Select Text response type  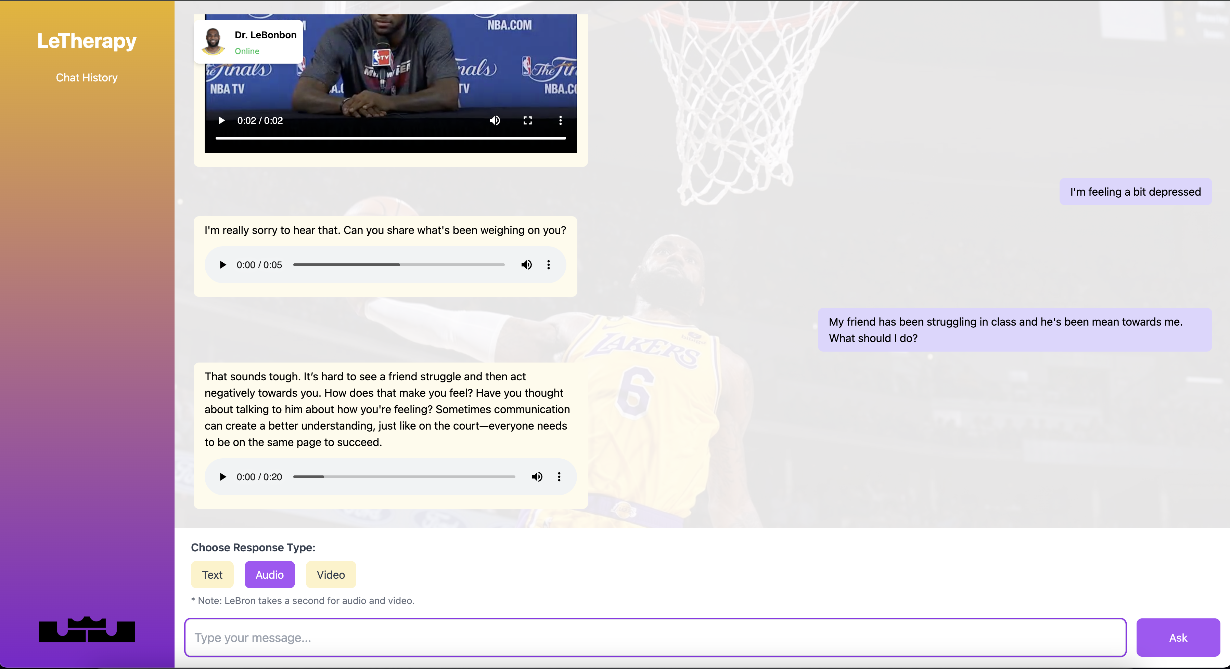(x=212, y=575)
